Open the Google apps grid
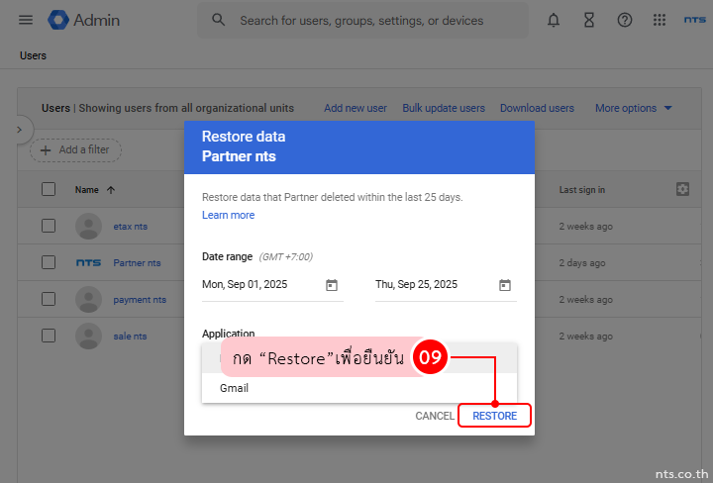713x483 pixels. (x=660, y=20)
